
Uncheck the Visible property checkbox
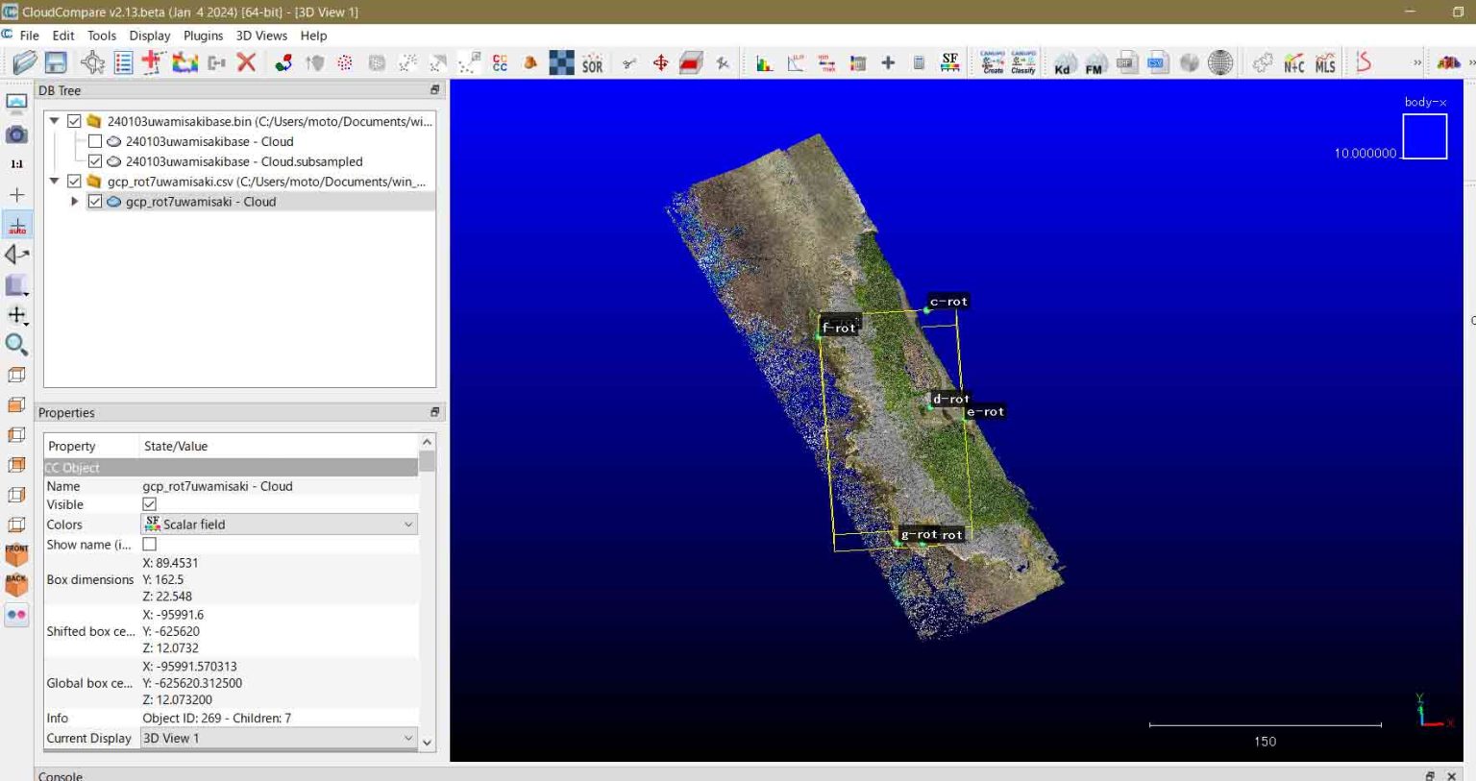149,504
